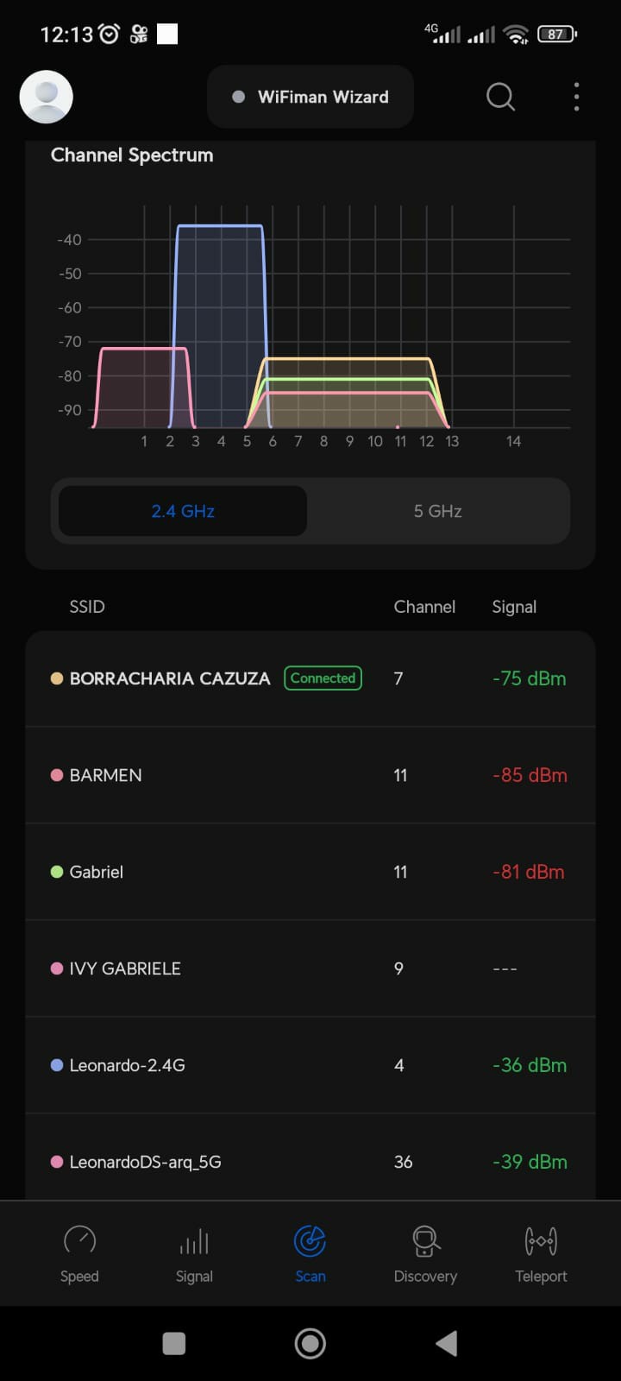Open the profile avatar icon
Screen dimensions: 621x1381
tap(46, 97)
